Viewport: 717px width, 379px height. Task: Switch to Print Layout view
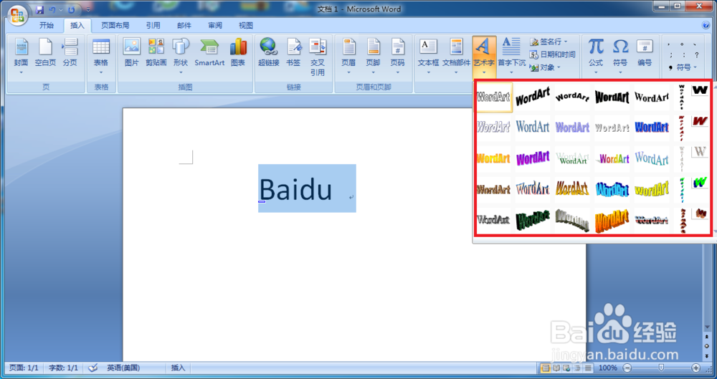coord(546,368)
